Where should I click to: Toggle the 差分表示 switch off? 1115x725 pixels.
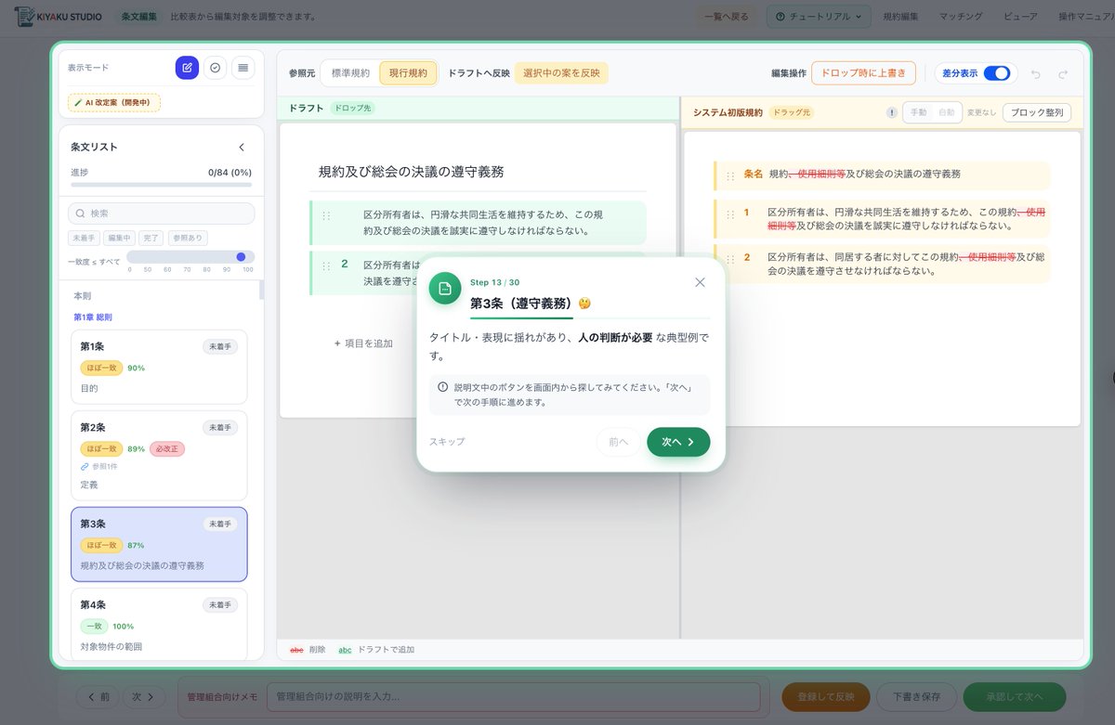996,73
